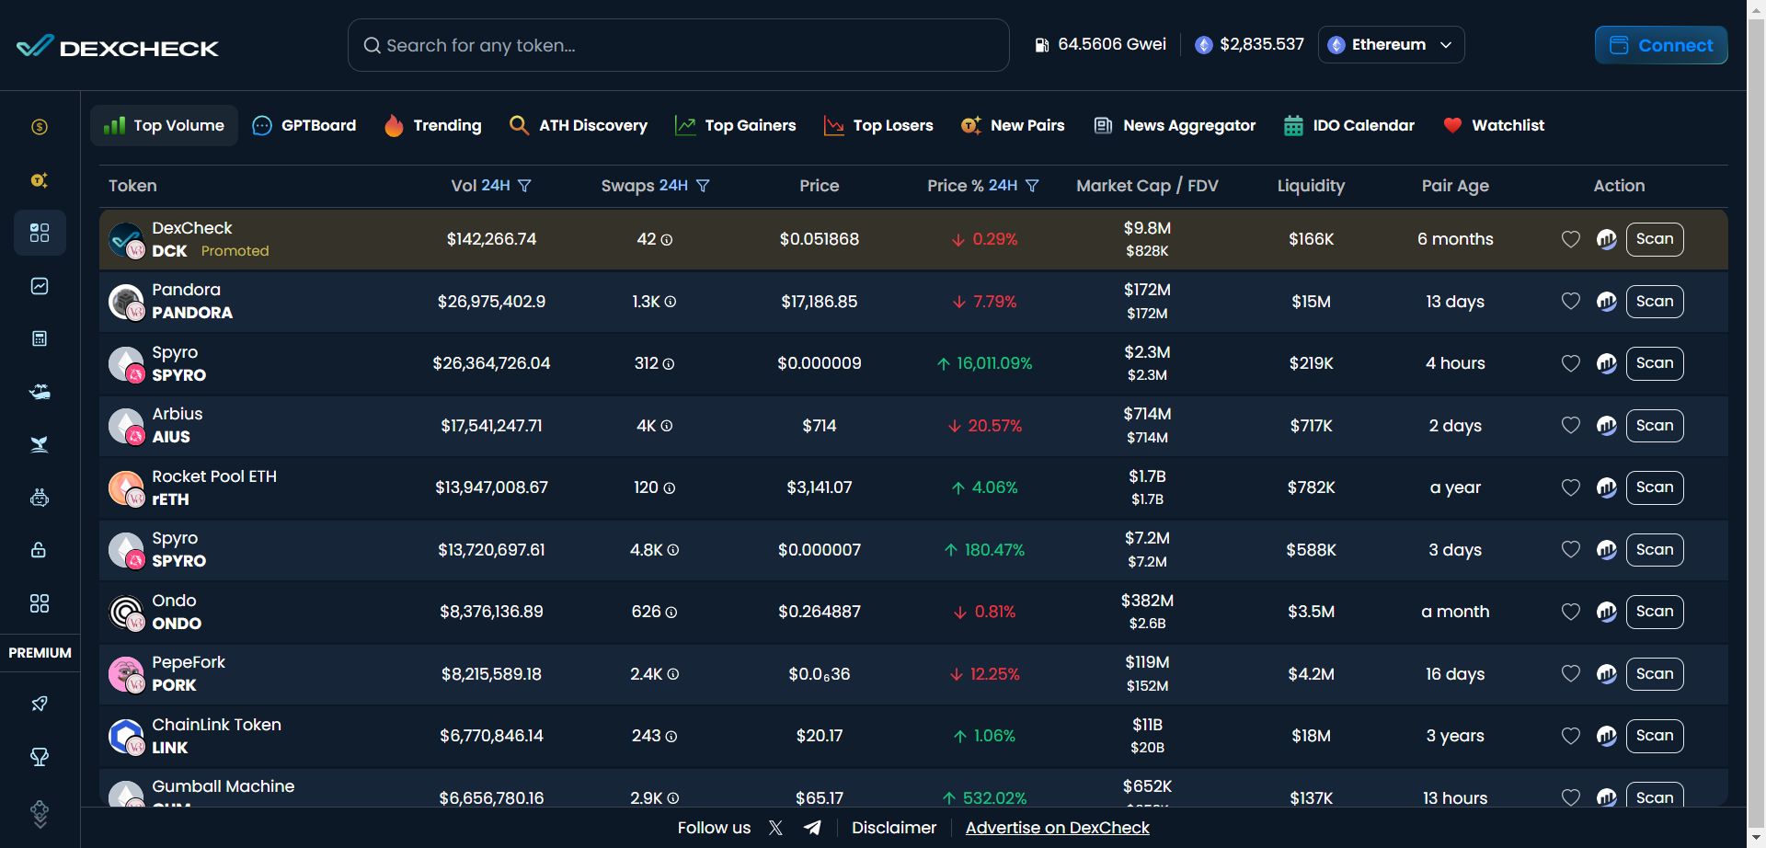The width and height of the screenshot is (1766, 848).
Task: Click the calculator icon in left sidebar
Action: click(x=40, y=338)
